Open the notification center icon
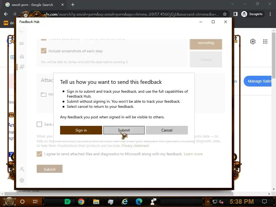This screenshot has height=207, width=276. pyautogui.click(x=264, y=202)
